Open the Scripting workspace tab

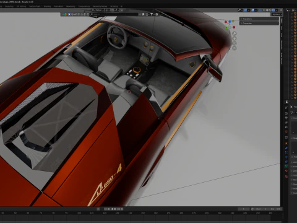114,6
